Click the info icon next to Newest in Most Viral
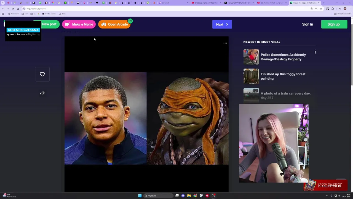Viewport: 353px width, 199px height. [315, 52]
